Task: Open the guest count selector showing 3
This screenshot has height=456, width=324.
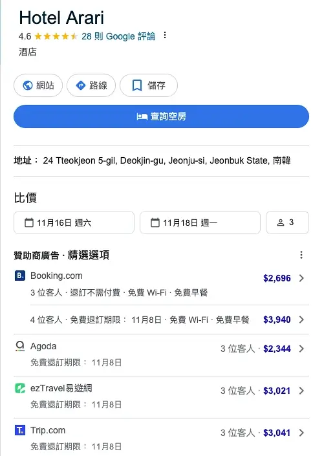Action: point(287,223)
